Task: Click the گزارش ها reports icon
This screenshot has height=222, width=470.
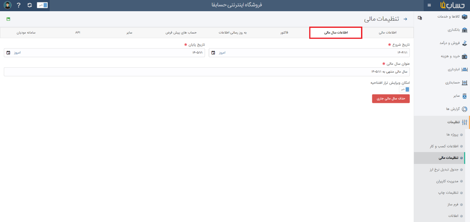Action: click(465, 109)
